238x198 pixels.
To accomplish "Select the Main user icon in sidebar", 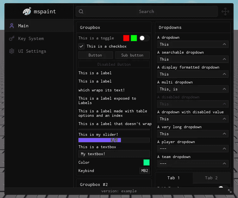I will (x=12, y=26).
